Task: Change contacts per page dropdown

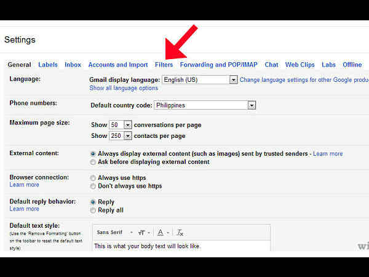Action: [x=121, y=135]
